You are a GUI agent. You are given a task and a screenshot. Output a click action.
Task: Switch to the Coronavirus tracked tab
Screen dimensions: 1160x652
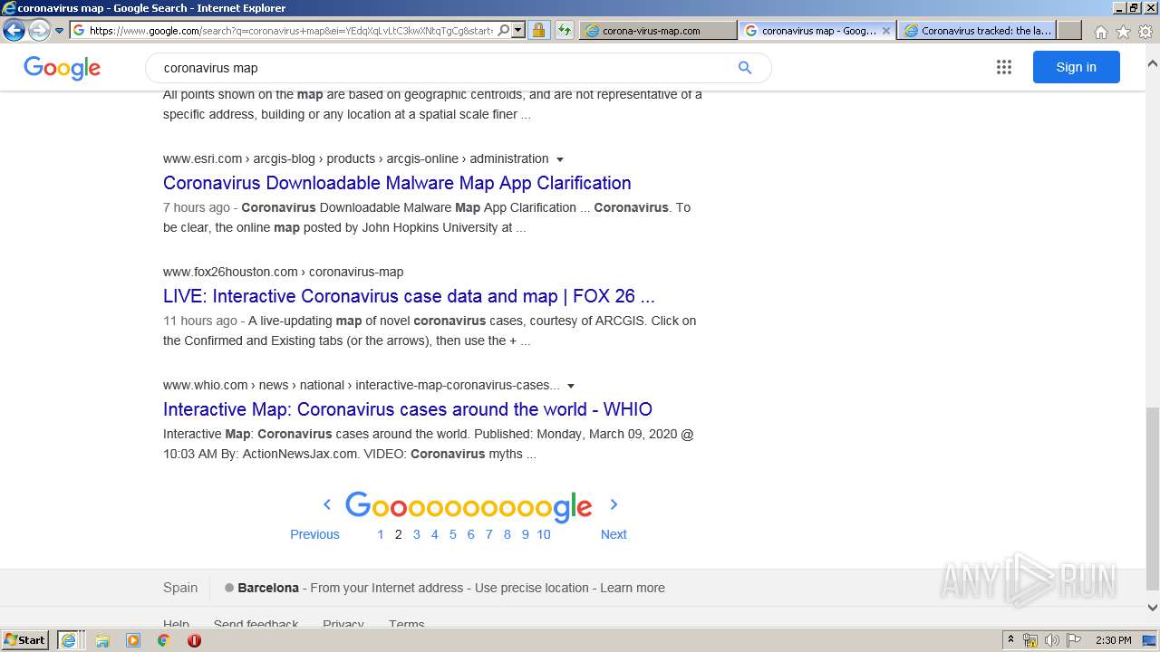click(977, 30)
